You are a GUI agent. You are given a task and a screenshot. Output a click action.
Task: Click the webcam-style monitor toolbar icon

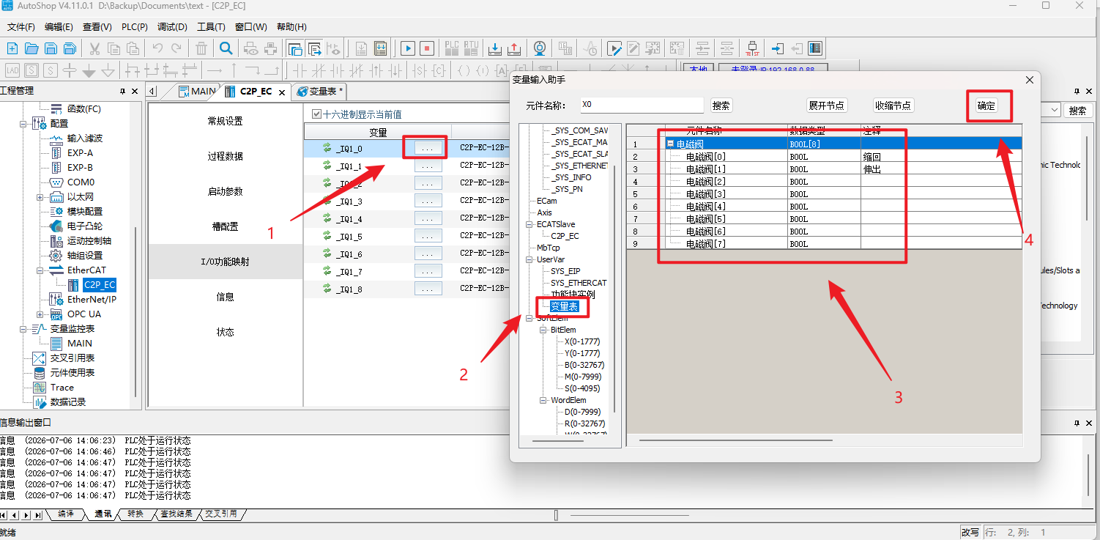[539, 49]
